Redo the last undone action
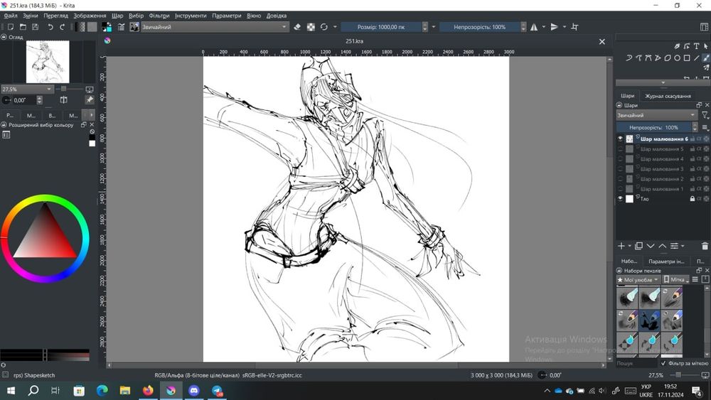 (x=62, y=27)
